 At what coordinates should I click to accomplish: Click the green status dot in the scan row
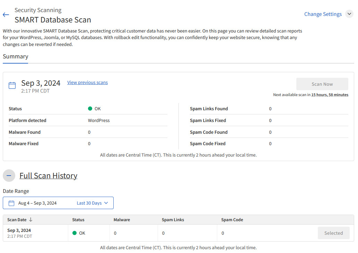click(x=75, y=233)
